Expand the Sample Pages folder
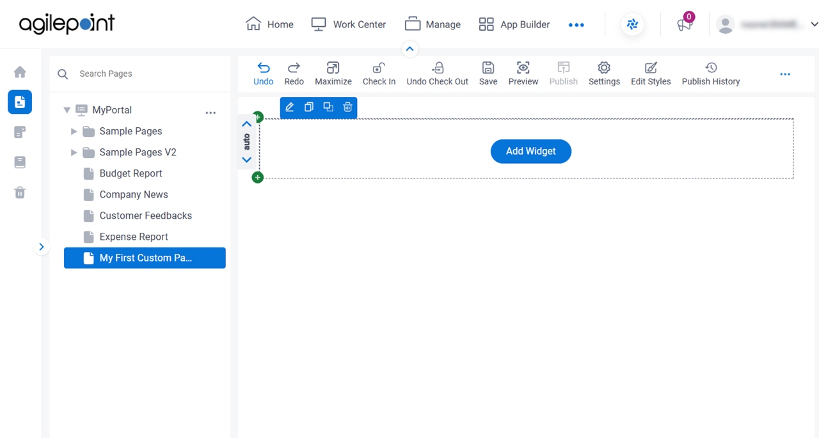The image size is (819, 438). pyautogui.click(x=74, y=131)
